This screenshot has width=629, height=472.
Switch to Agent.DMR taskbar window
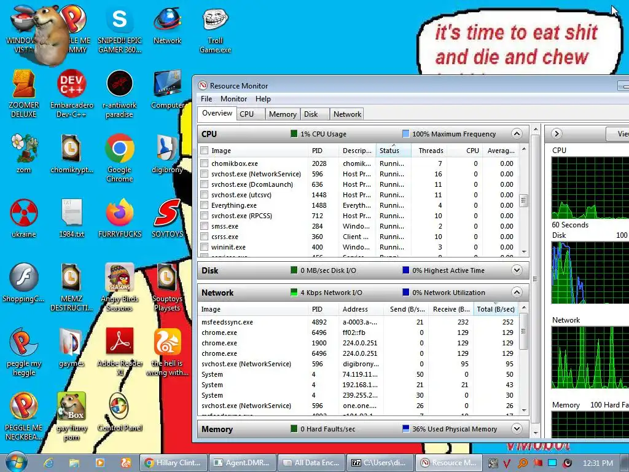(x=243, y=463)
